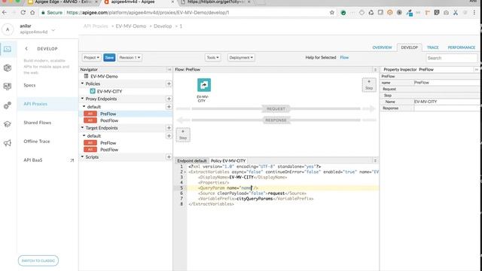
Task: Collapse the Target Endpoints section
Action: (x=82, y=128)
